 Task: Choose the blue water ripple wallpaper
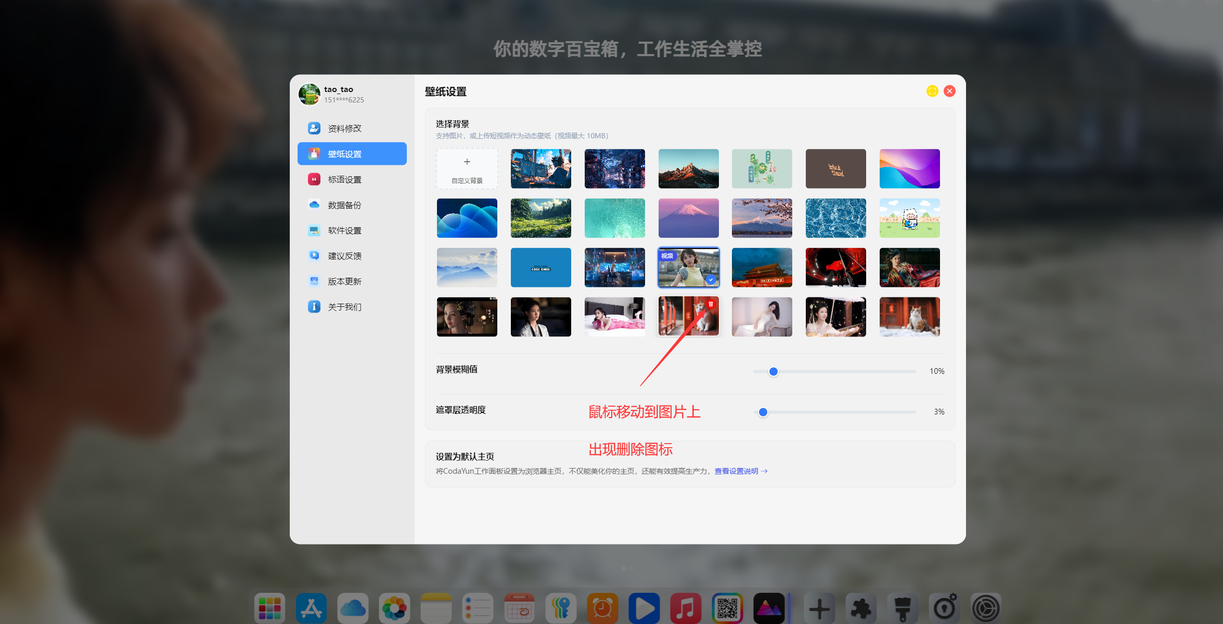(x=836, y=218)
